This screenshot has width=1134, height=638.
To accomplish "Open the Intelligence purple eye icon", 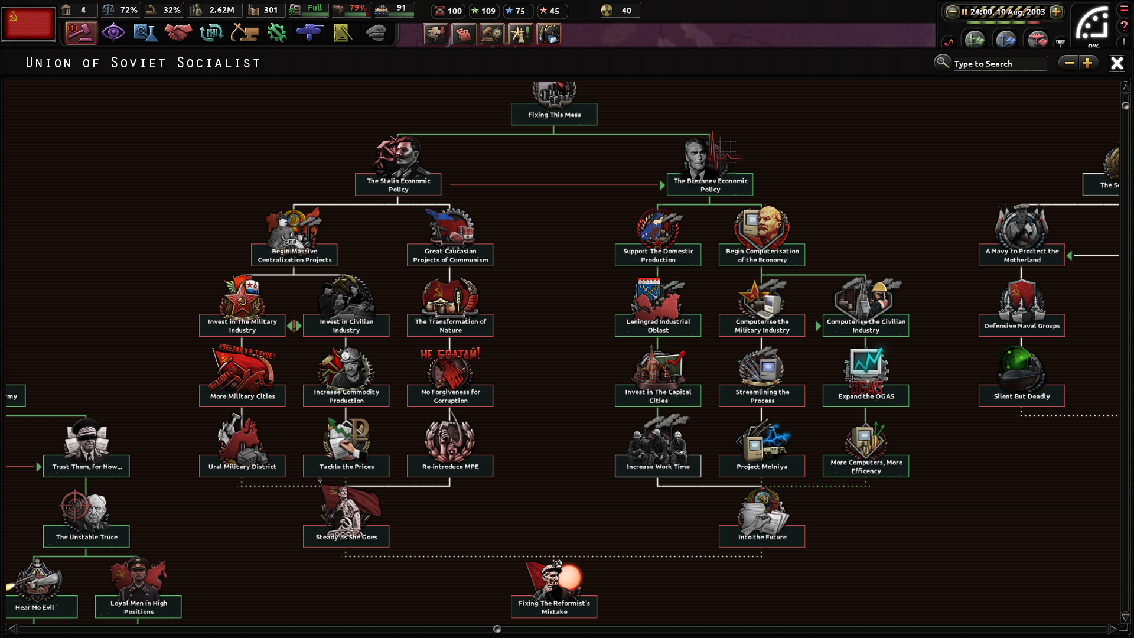I will [113, 33].
